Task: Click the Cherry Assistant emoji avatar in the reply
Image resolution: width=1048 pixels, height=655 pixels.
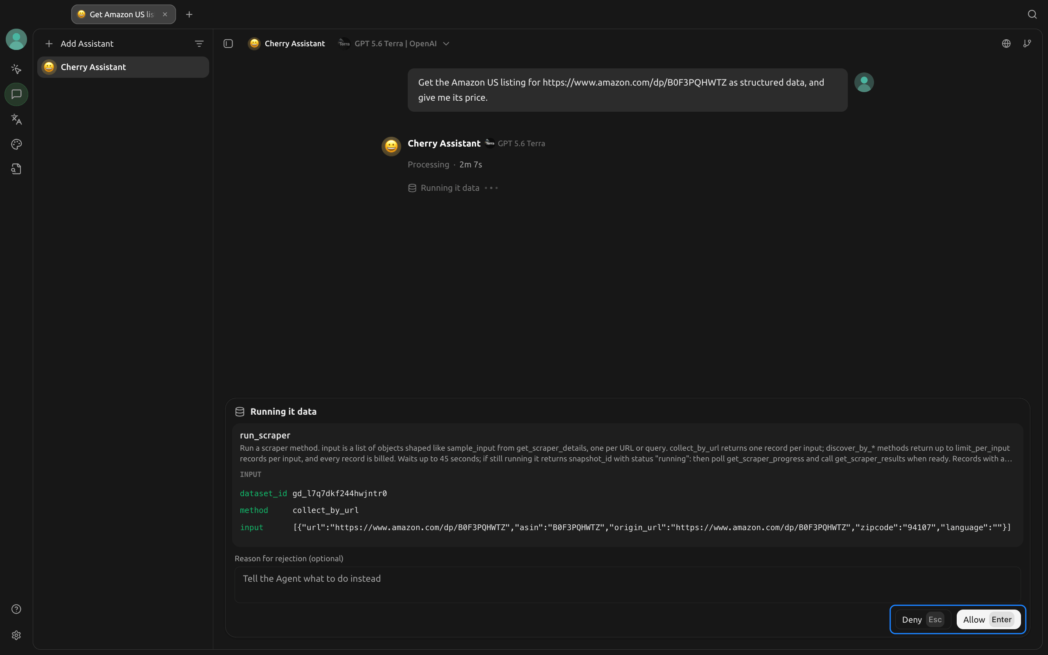Action: point(391,147)
